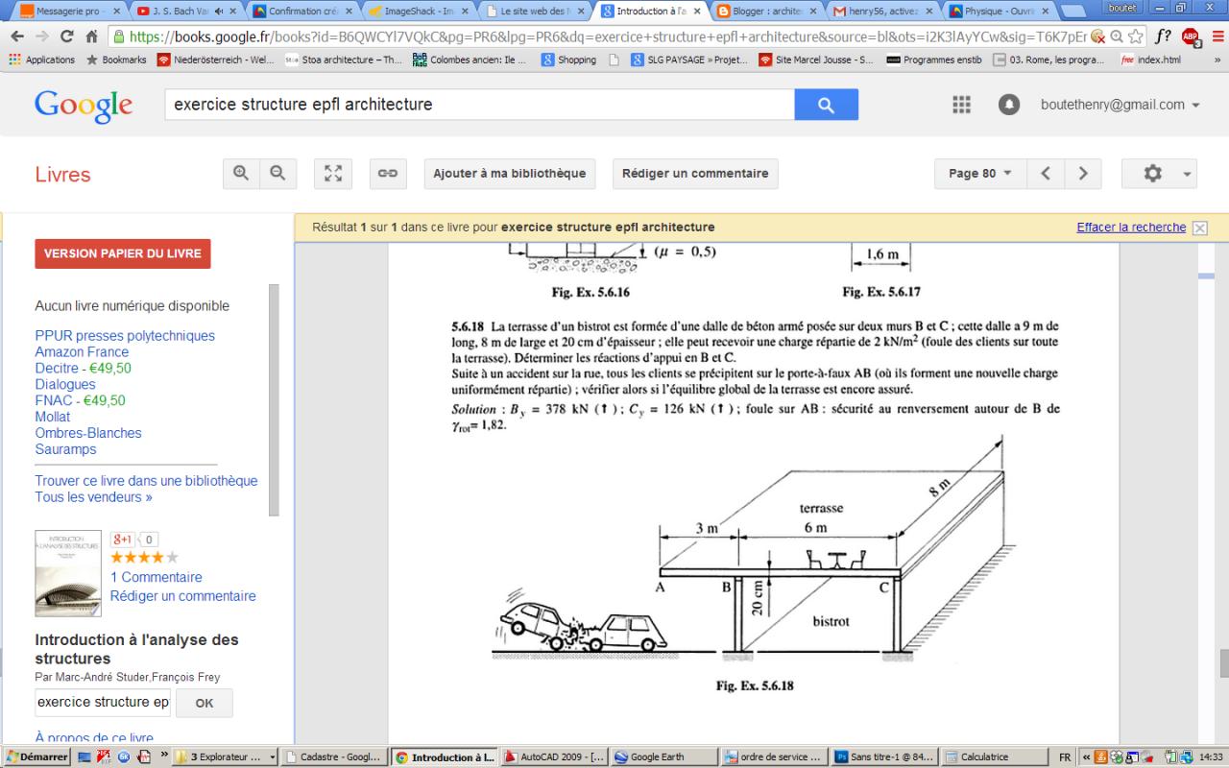Click the zoom out magnifier button
The image size is (1229, 768).
click(x=277, y=174)
